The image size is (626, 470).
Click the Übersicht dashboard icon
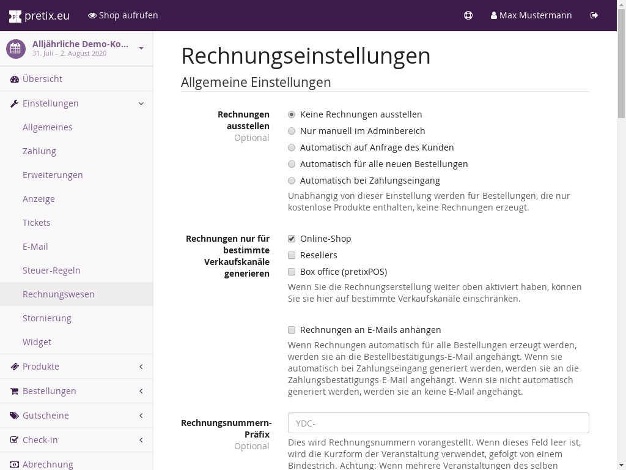(x=15, y=79)
